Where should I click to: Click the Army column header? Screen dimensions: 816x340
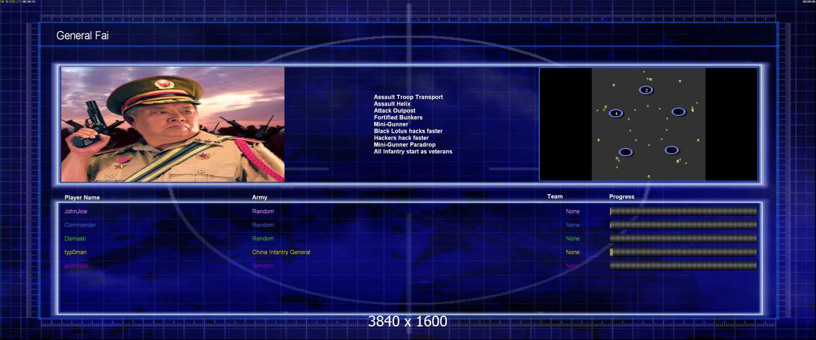point(260,198)
